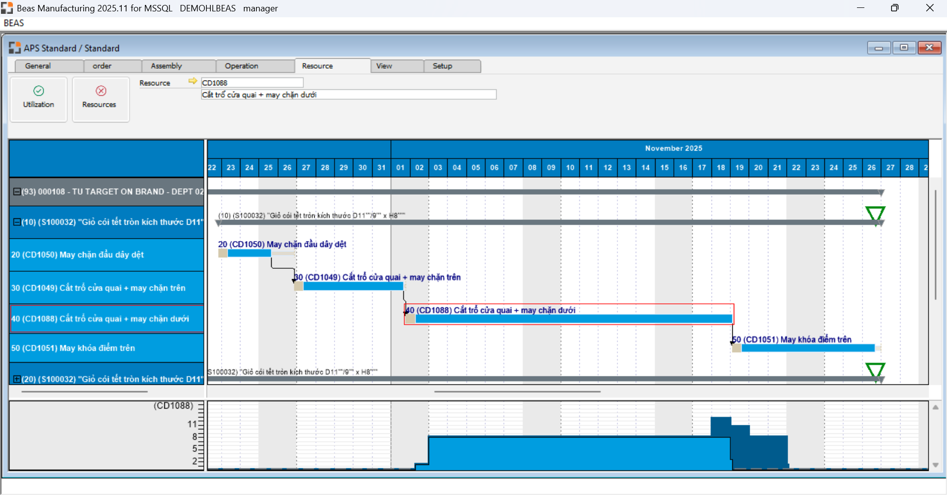
Task: Open the Assembly tab
Action: click(x=166, y=66)
